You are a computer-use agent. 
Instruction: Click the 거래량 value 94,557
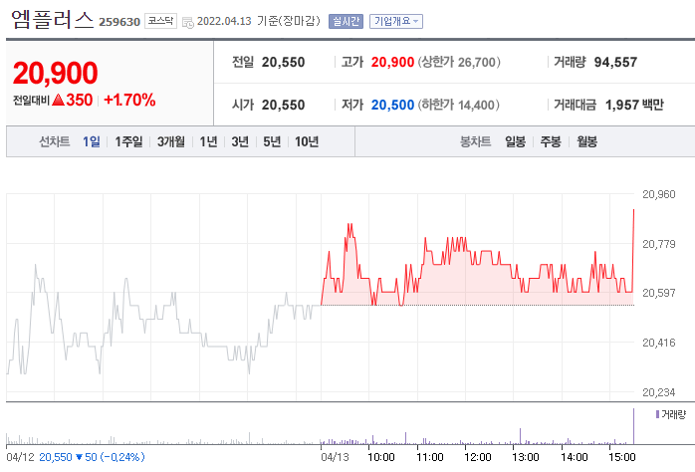pos(615,63)
